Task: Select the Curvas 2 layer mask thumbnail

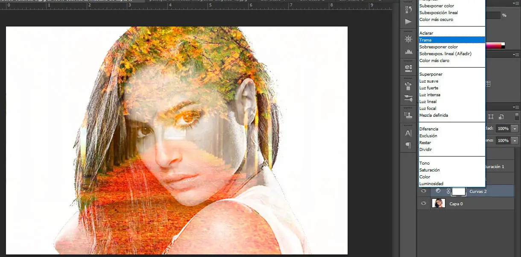Action: point(459,191)
